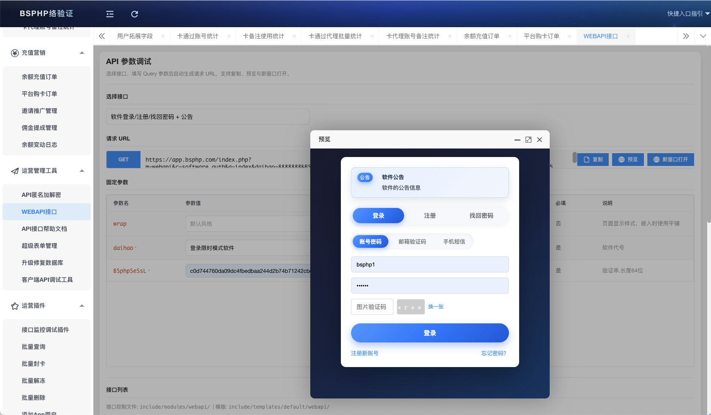Open the wrap 默认风格 dropdown
Image resolution: width=711 pixels, height=415 pixels.
(248, 224)
